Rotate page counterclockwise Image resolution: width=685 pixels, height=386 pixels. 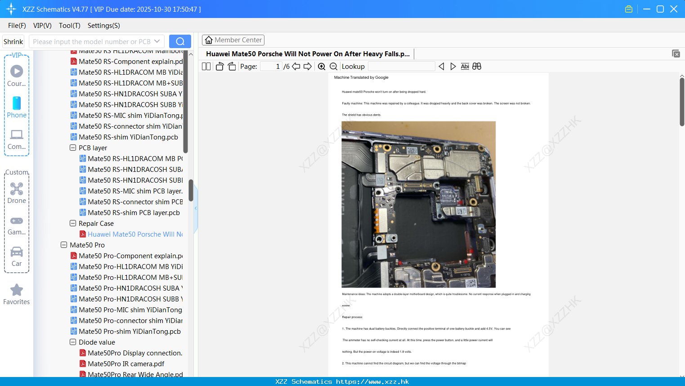coord(219,67)
